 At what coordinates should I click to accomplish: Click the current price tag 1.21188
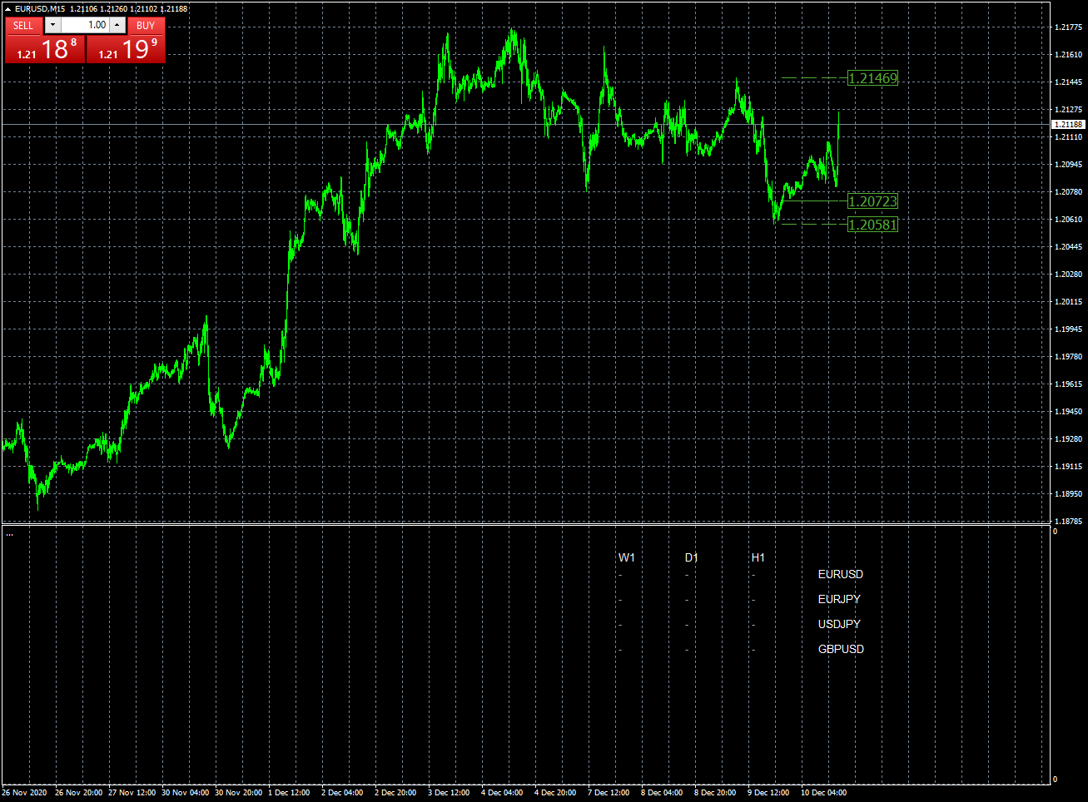(x=1069, y=124)
